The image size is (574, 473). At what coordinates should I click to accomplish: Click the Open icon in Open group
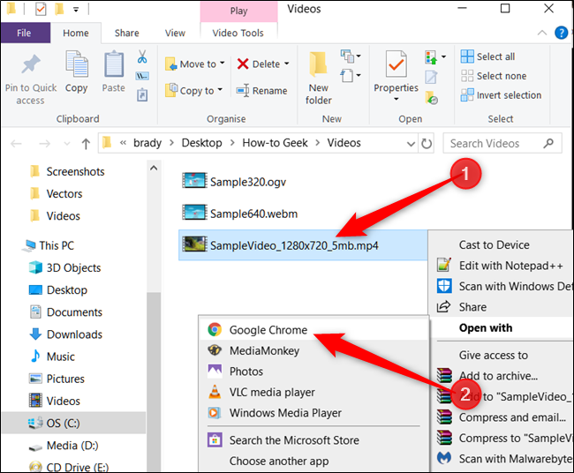tap(431, 57)
